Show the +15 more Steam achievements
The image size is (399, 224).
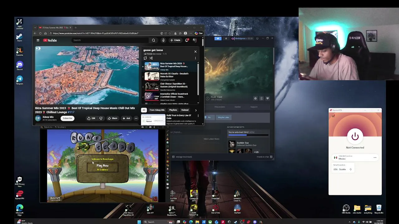pos(256,152)
